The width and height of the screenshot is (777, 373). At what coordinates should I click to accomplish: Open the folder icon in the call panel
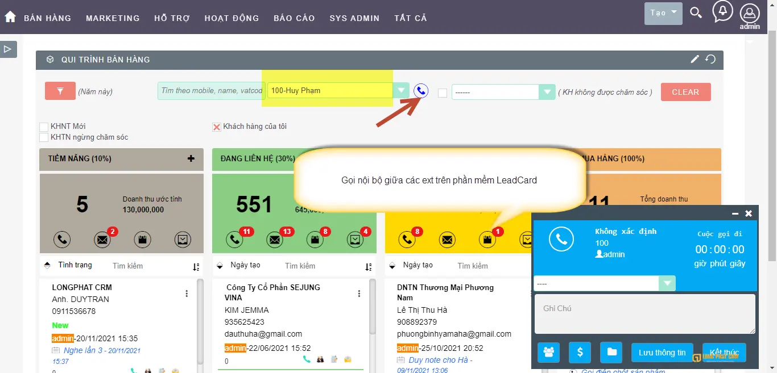(611, 353)
